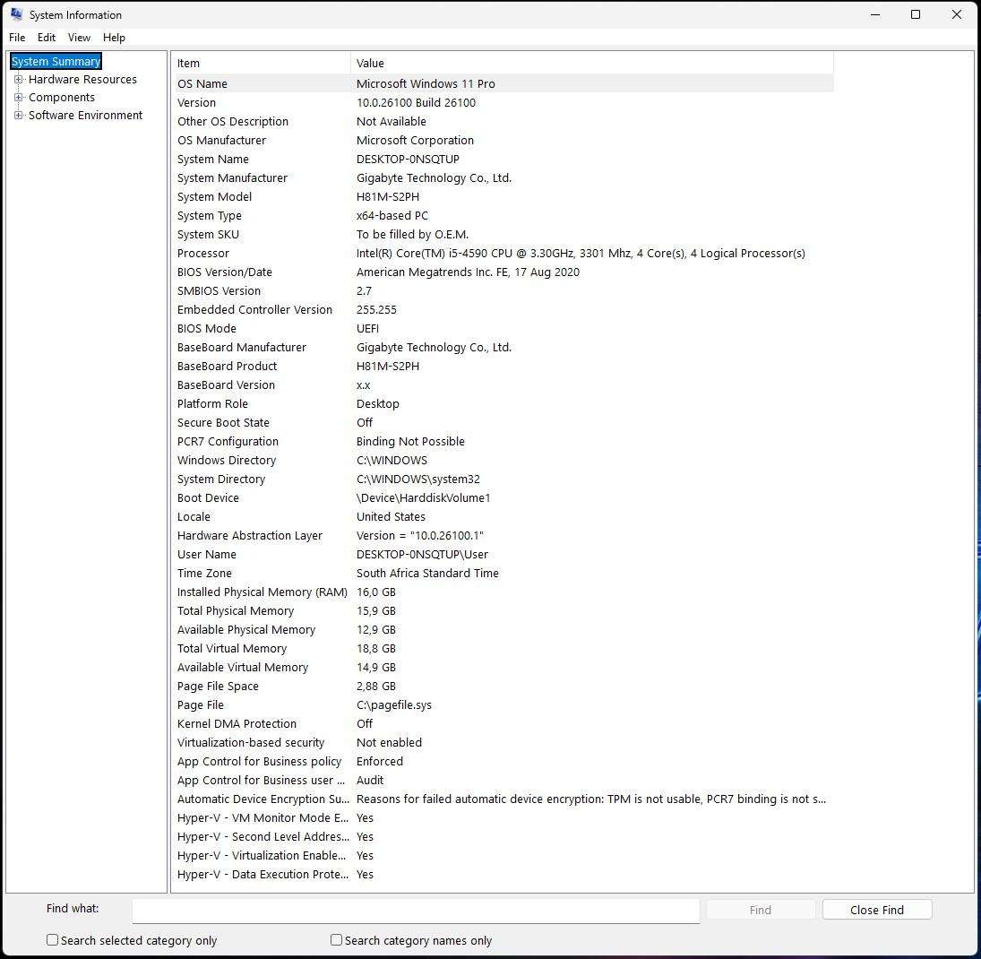Screen dimensions: 981x959
Task: Expand the Software Environment tree node
Action: pyautogui.click(x=18, y=116)
